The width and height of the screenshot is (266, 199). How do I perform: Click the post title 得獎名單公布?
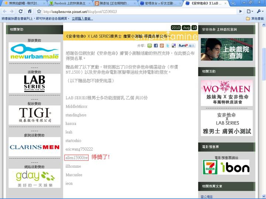click(x=118, y=36)
